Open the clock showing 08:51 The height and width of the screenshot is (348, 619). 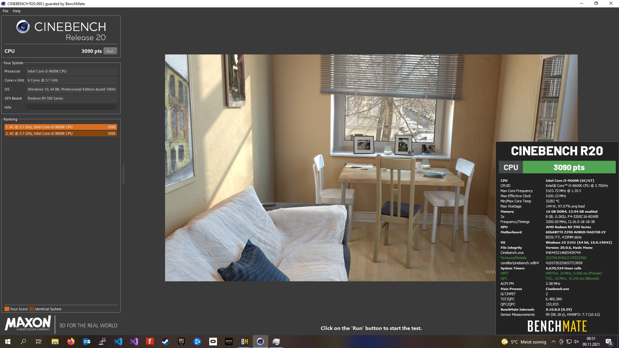591,342
